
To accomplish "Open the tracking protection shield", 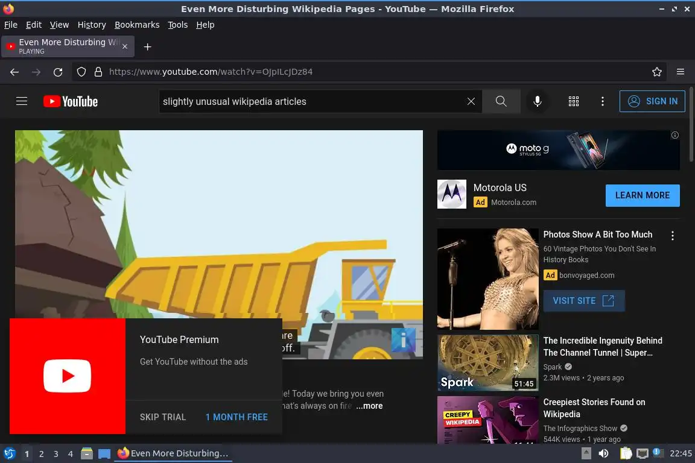I will [x=81, y=72].
